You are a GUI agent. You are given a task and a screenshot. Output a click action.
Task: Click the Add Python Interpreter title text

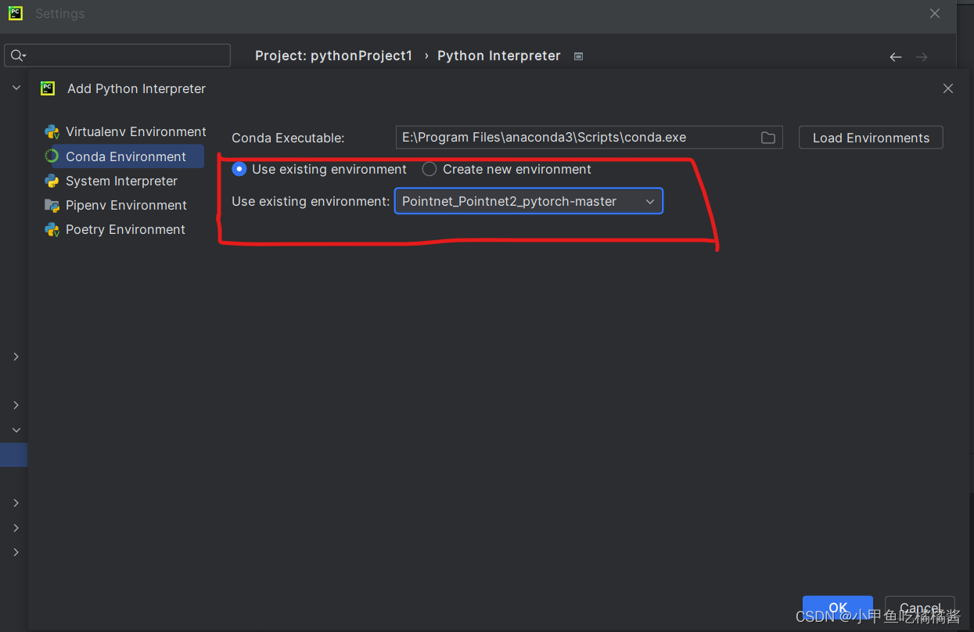point(136,88)
